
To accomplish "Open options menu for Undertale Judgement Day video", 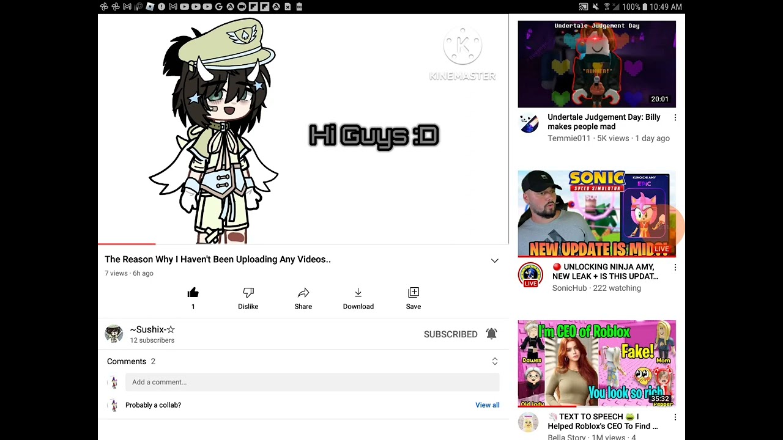I will pos(675,117).
